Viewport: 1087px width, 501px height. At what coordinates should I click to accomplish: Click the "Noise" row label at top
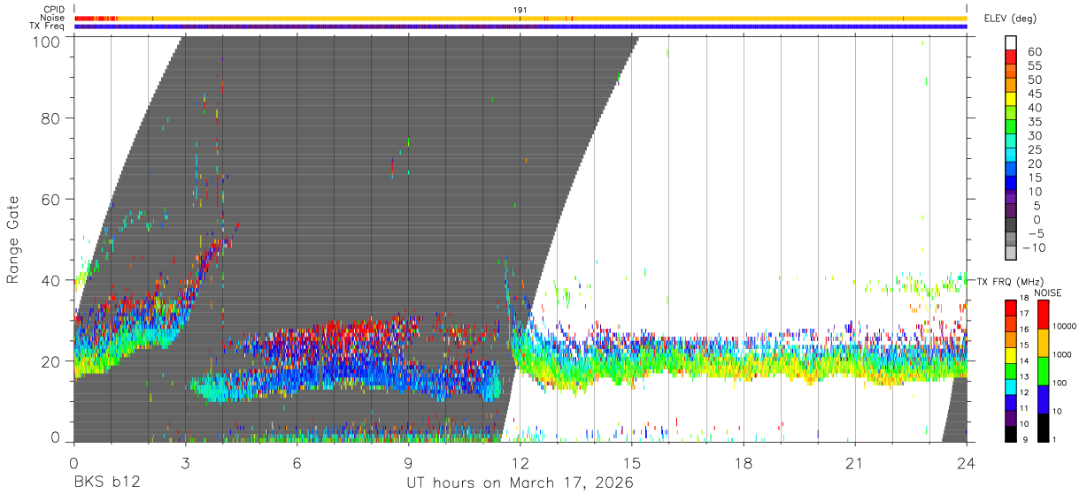pos(53,18)
